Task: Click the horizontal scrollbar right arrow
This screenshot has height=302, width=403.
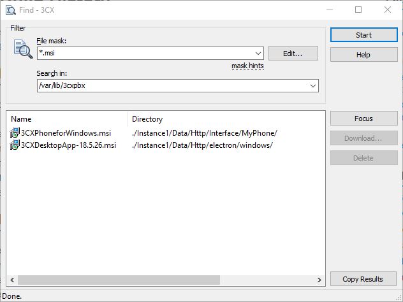Action: [319, 280]
